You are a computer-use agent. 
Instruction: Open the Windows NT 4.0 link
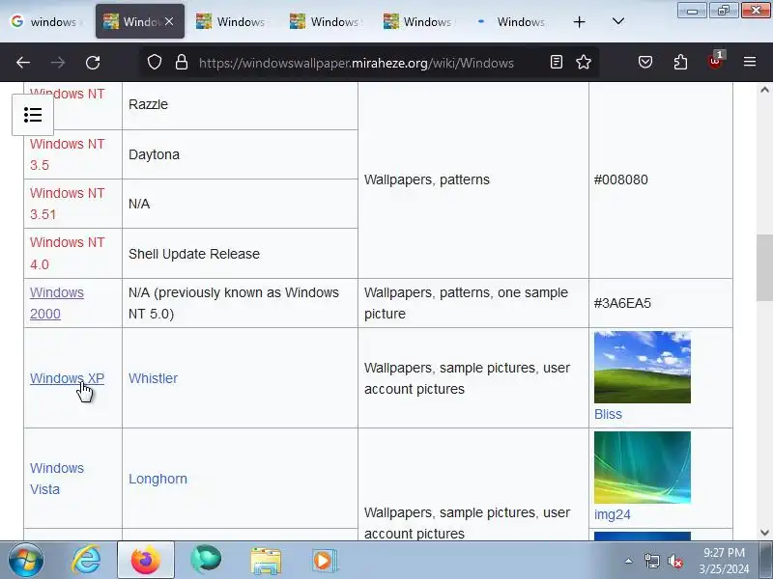click(x=67, y=253)
